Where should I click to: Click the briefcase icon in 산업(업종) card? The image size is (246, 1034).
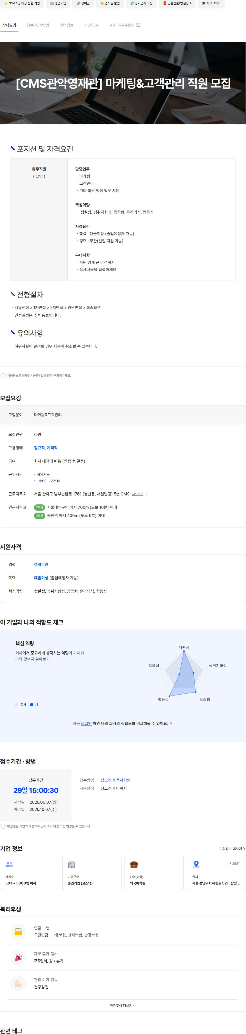134,864
